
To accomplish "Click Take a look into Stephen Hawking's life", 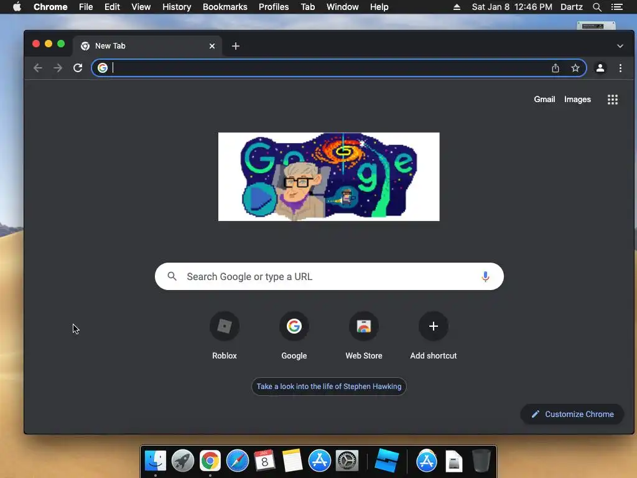I will [329, 387].
